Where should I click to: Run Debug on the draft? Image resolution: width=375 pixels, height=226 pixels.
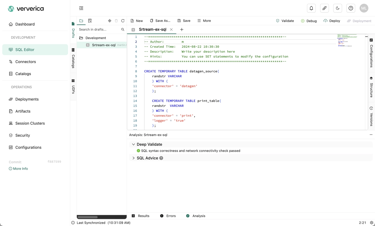[309, 21]
